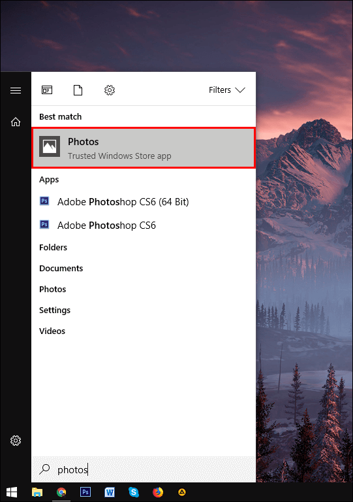This screenshot has width=353, height=502.
Task: Open Skype from taskbar
Action: point(134,492)
